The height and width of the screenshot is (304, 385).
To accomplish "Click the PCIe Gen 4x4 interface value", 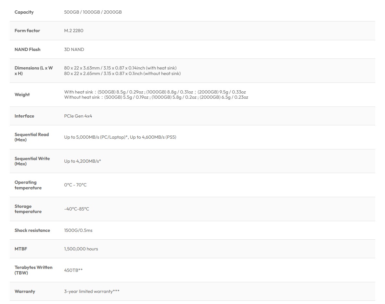I will point(78,116).
